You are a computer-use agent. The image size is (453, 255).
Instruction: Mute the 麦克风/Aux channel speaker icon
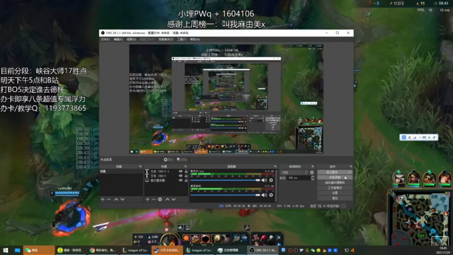pos(264,180)
